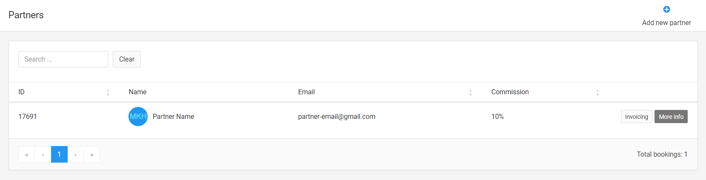The width and height of the screenshot is (706, 180).
Task: Click the Name column header
Action: pyautogui.click(x=137, y=92)
